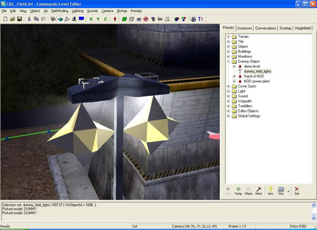This screenshot has width=317, height=230.
Task: Click the Open folder toolbar icon
Action: click(x=12, y=19)
